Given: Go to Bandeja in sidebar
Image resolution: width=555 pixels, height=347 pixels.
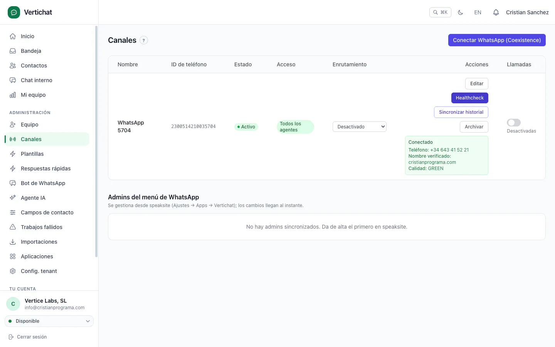Looking at the screenshot, I should click(x=47, y=51).
